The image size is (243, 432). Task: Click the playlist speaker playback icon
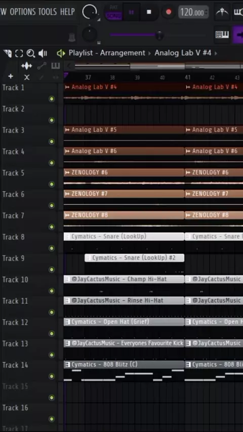pos(43,53)
